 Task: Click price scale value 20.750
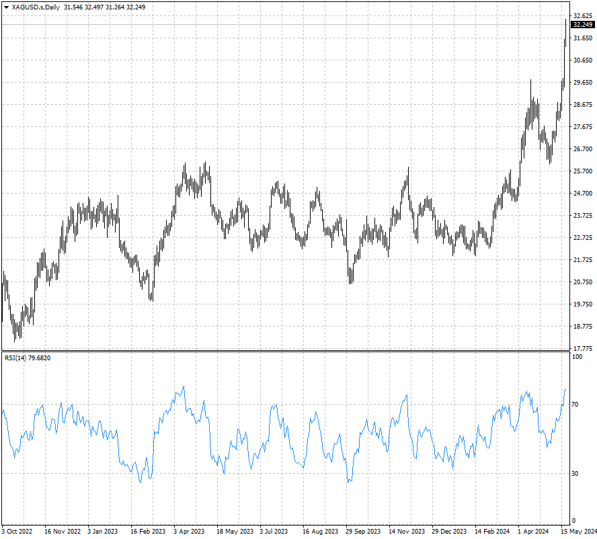tap(583, 282)
